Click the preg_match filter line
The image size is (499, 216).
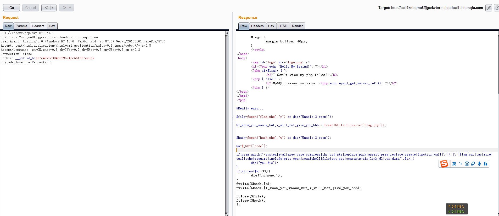pyautogui.click(x=364, y=157)
